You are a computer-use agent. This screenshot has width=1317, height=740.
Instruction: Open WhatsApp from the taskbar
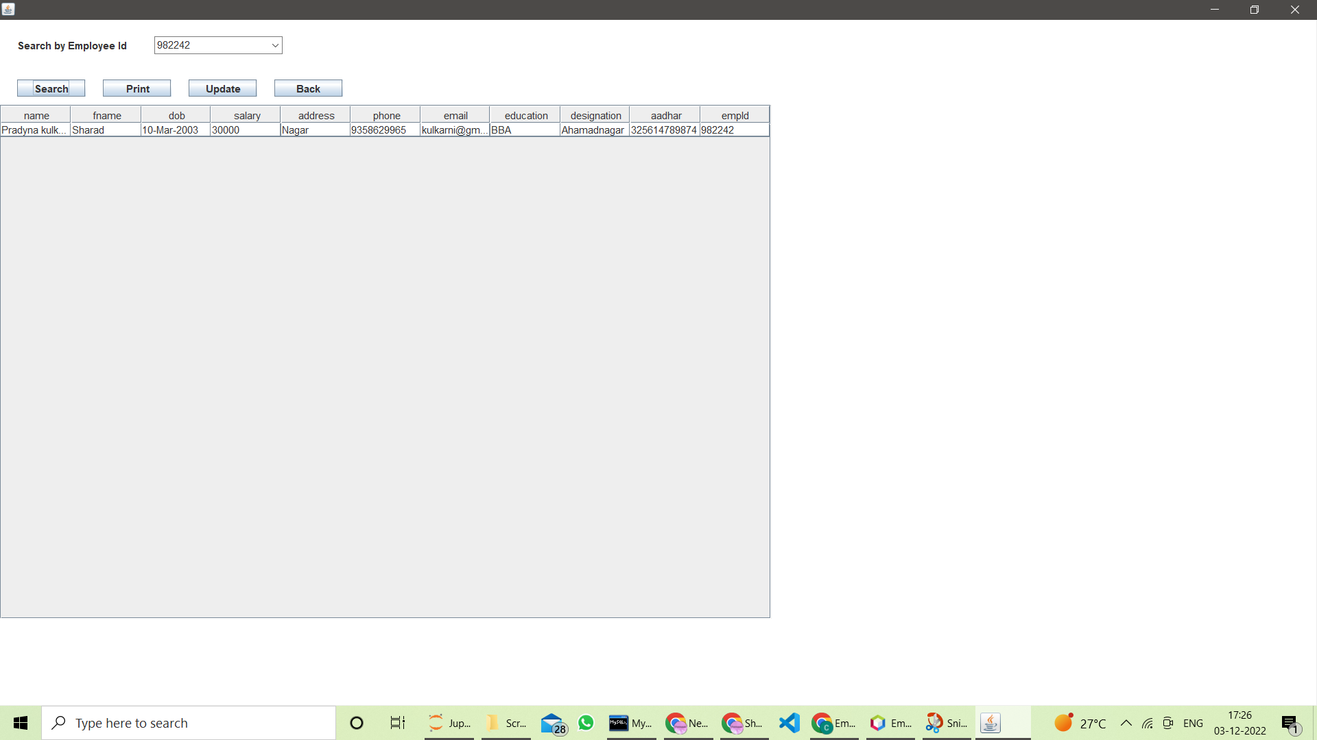click(586, 722)
